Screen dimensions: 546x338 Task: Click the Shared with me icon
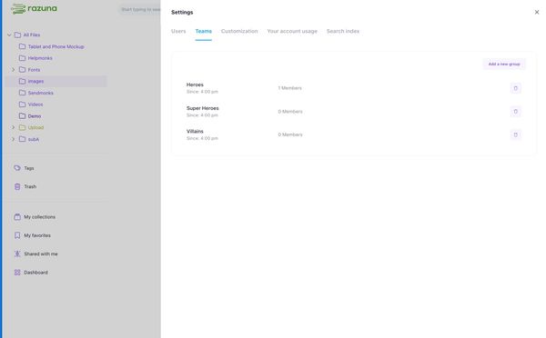(17, 253)
